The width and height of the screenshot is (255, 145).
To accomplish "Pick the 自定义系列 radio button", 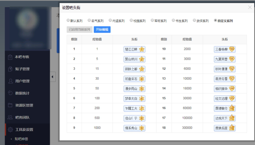I will [215, 20].
